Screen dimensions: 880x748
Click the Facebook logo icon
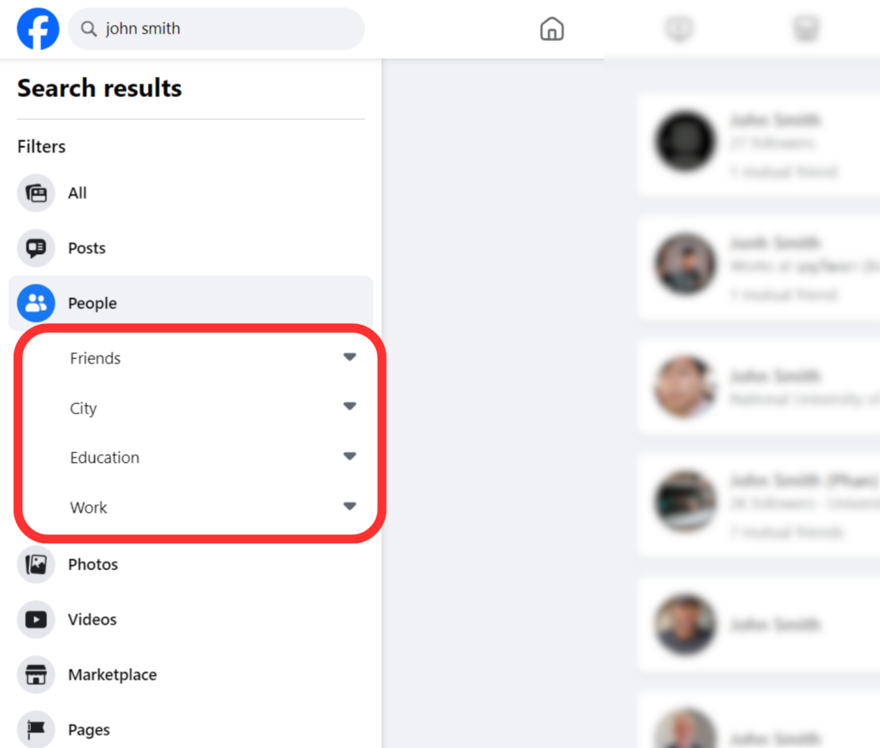click(38, 28)
